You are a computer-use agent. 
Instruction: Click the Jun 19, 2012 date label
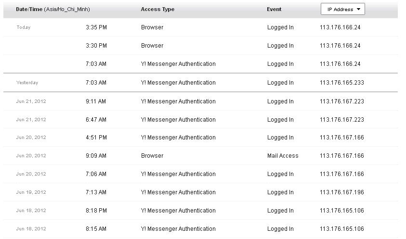tap(31, 192)
